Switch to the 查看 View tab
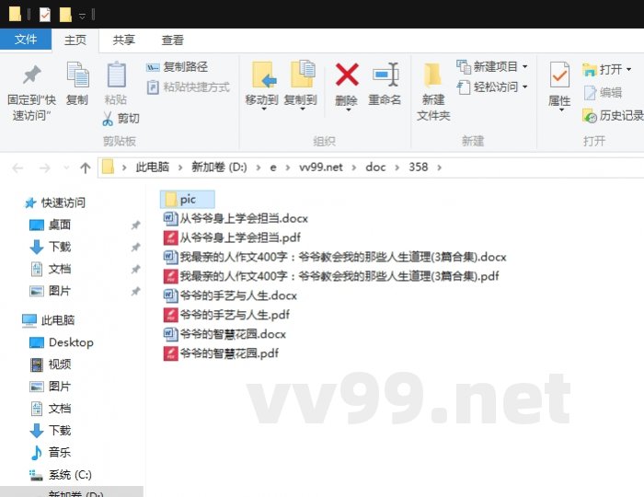The height and width of the screenshot is (497, 644). 173,40
